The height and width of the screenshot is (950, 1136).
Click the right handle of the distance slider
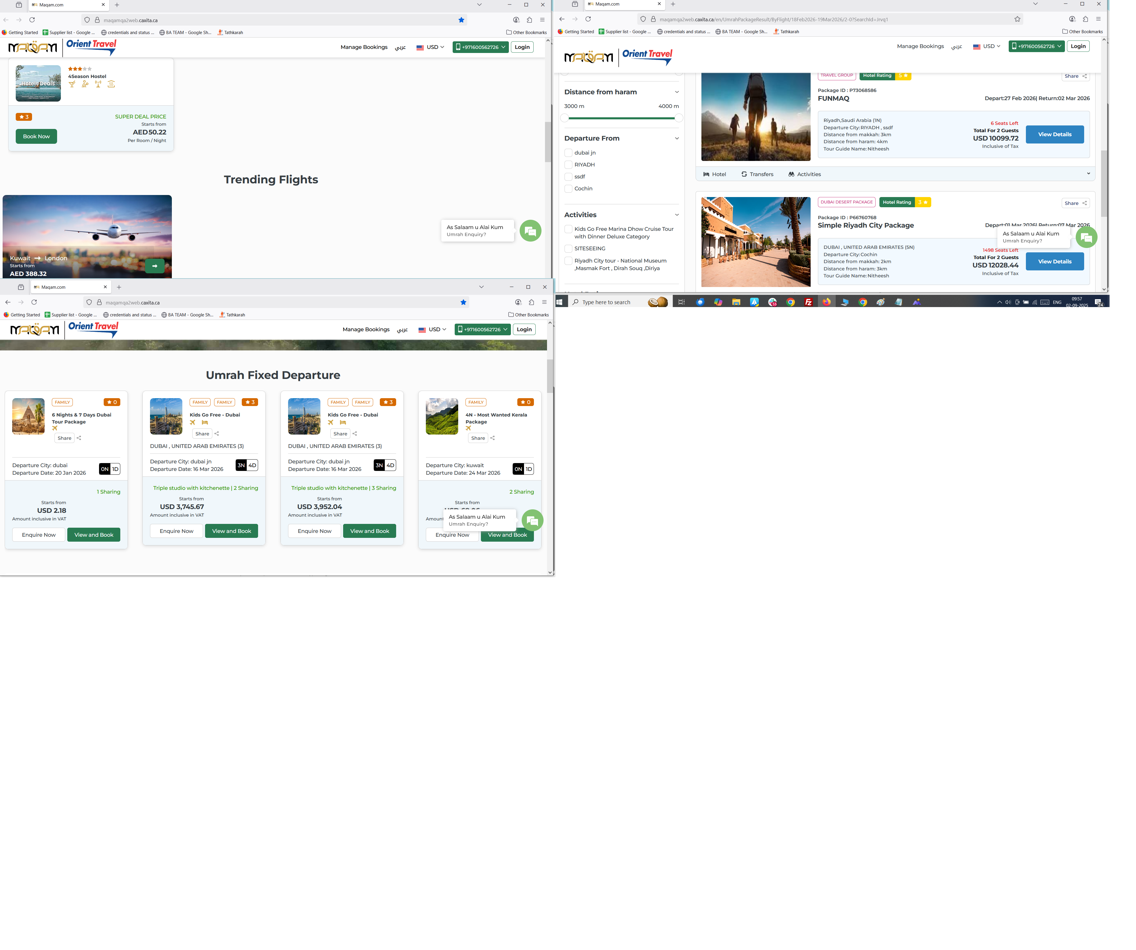tap(678, 118)
